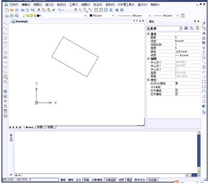This screenshot has height=184, width=209.
Task: Click the Undo arrow icon
Action: (x=60, y=10)
